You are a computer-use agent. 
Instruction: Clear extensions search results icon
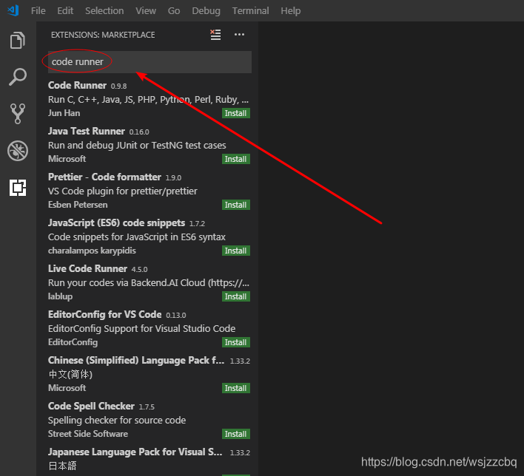tap(215, 35)
